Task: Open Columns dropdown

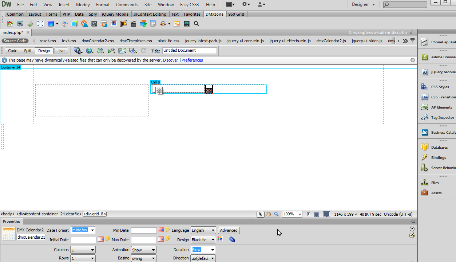Action: tap(83, 250)
